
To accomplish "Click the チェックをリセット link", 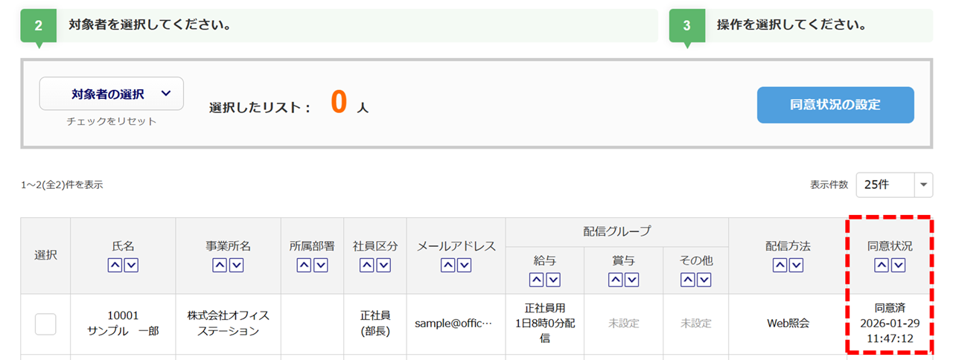I will click(x=112, y=121).
